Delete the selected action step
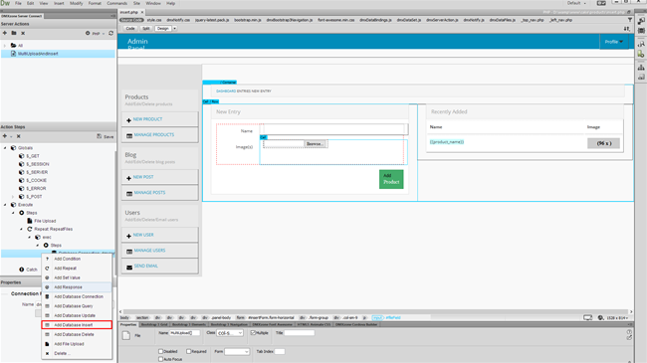The width and height of the screenshot is (647, 363). (x=19, y=136)
